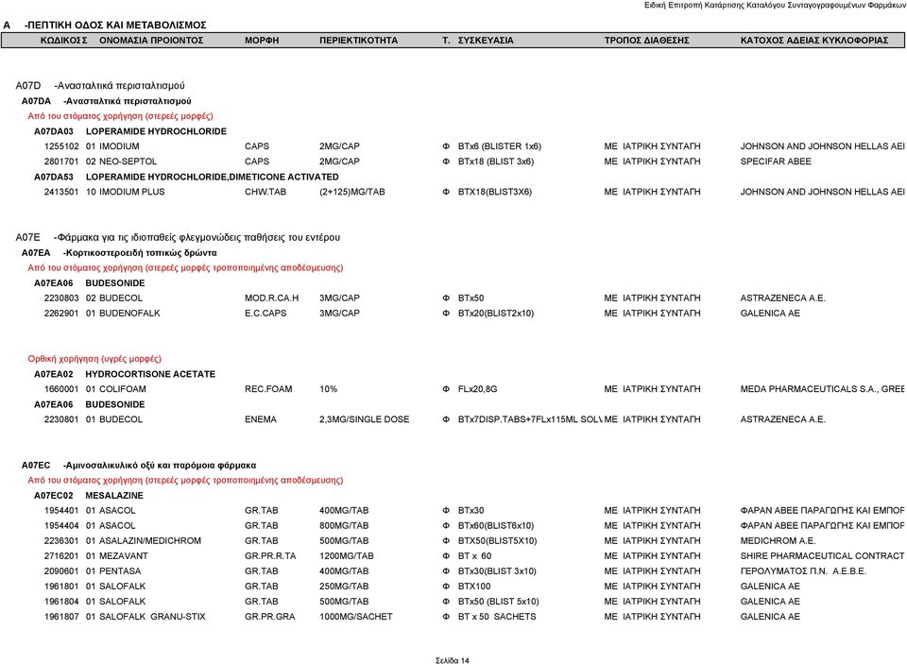Click packaging FLx20,8G
This screenshot has height=664, width=907.
click(478, 389)
